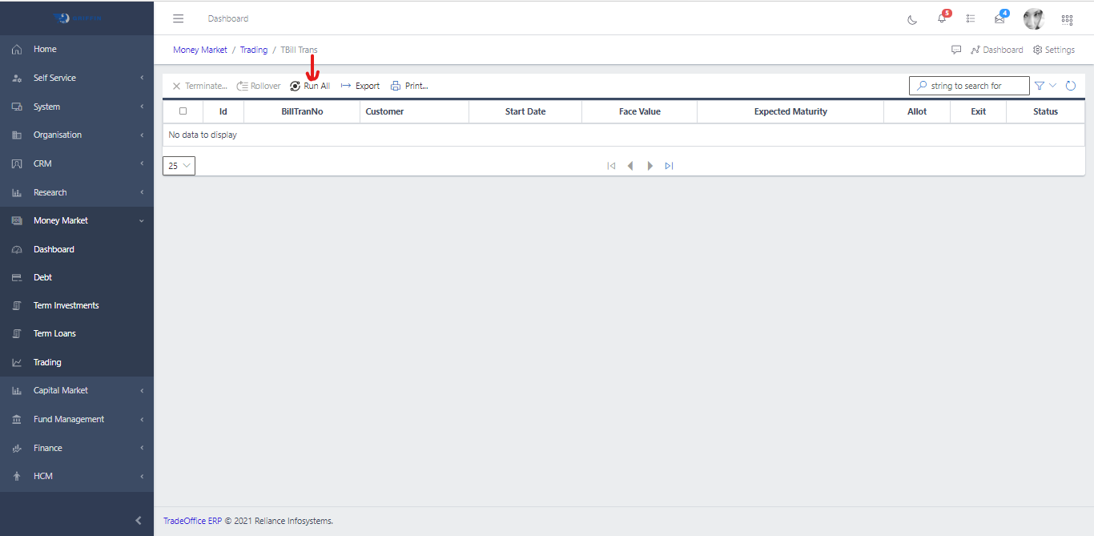The height and width of the screenshot is (536, 1094).
Task: Open the Print dialog from the toolbar
Action: [x=409, y=86]
